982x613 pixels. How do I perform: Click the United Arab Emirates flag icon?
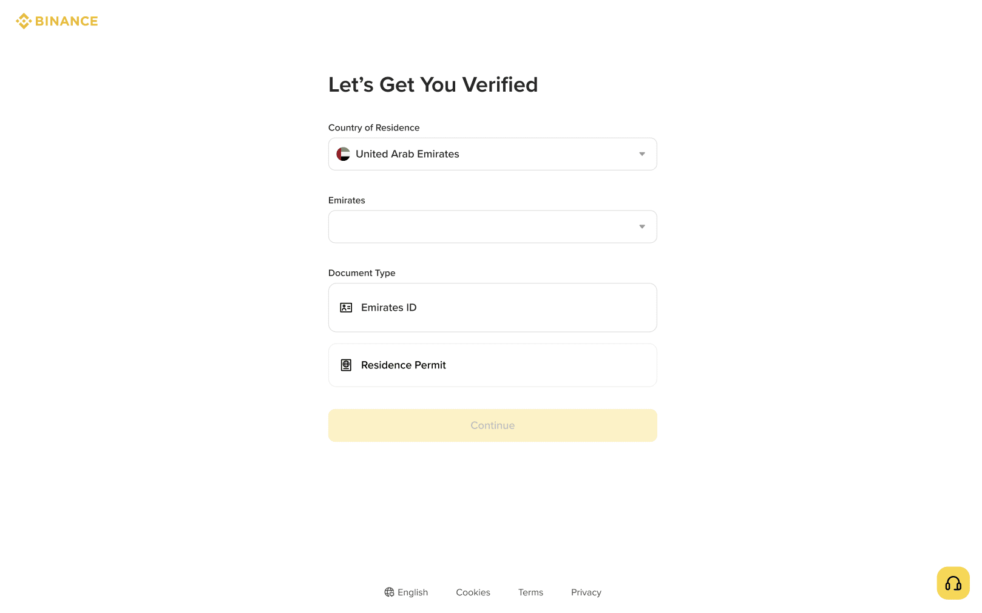pos(344,154)
